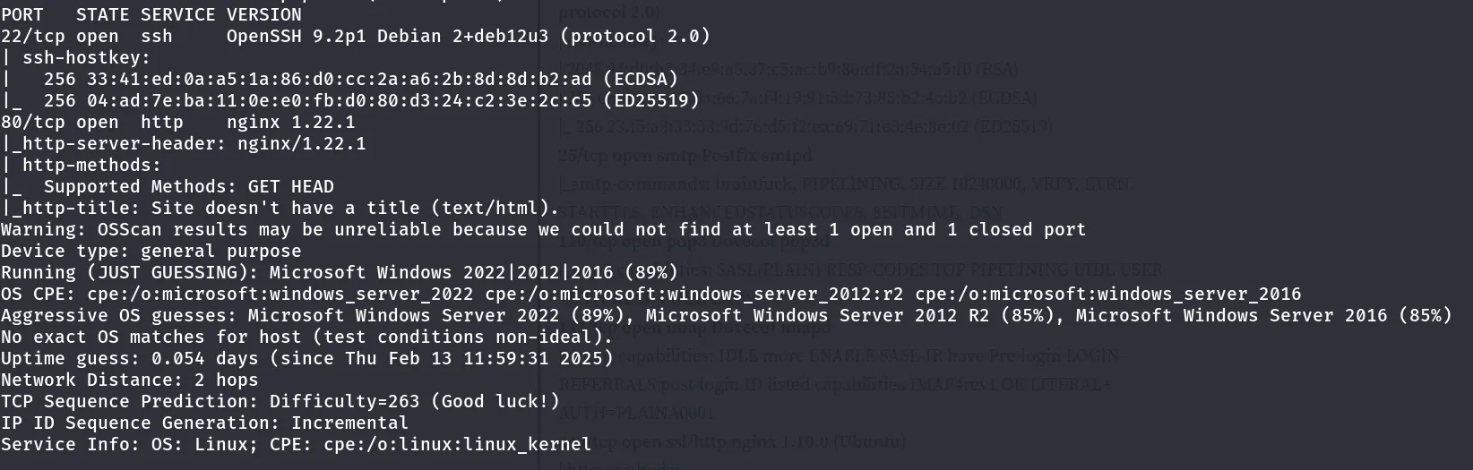Click the TCP Sequence Prediction line
This screenshot has height=470, width=1473.
tap(280, 401)
